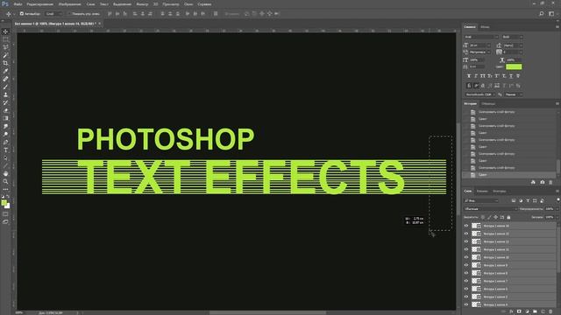Select the Eyedropper tool
This screenshot has width=561, height=315.
coord(5,71)
